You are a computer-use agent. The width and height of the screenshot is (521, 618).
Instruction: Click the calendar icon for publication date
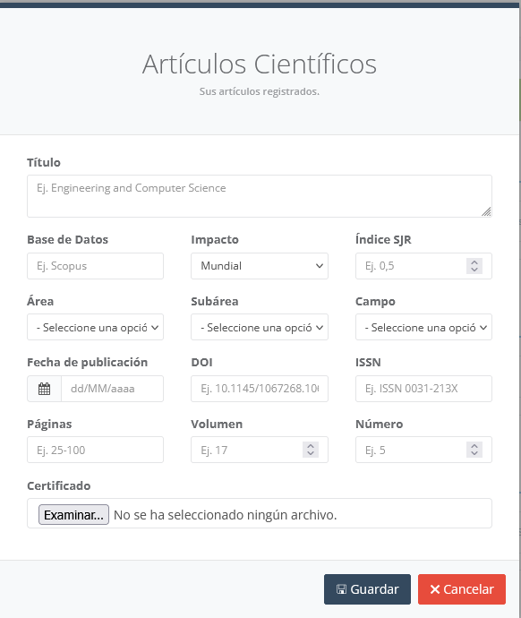pos(44,389)
